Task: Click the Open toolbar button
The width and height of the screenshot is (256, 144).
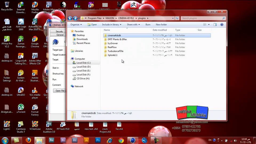Action: 92,25
